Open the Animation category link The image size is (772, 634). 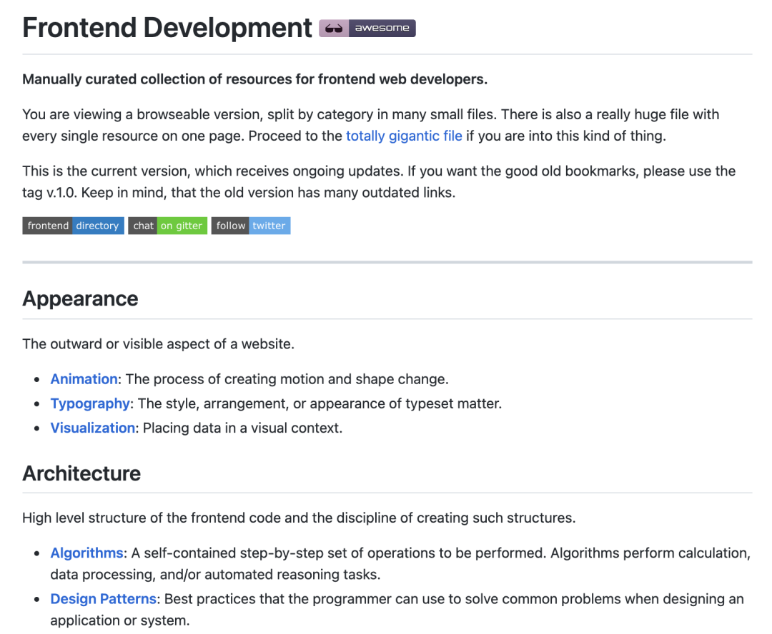pyautogui.click(x=84, y=379)
